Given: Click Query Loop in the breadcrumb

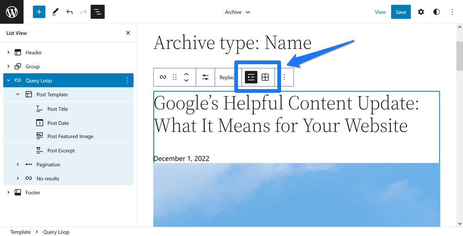Looking at the screenshot, I should pos(56,232).
